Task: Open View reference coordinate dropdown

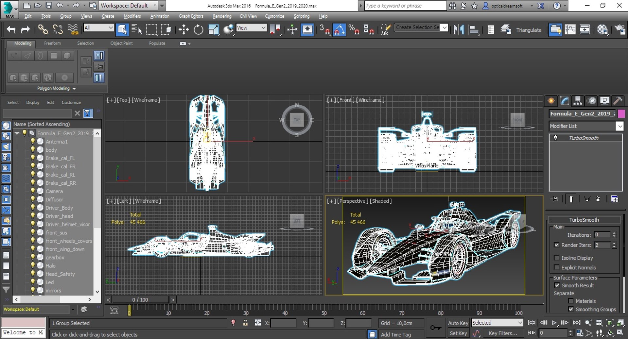Action: [251, 28]
